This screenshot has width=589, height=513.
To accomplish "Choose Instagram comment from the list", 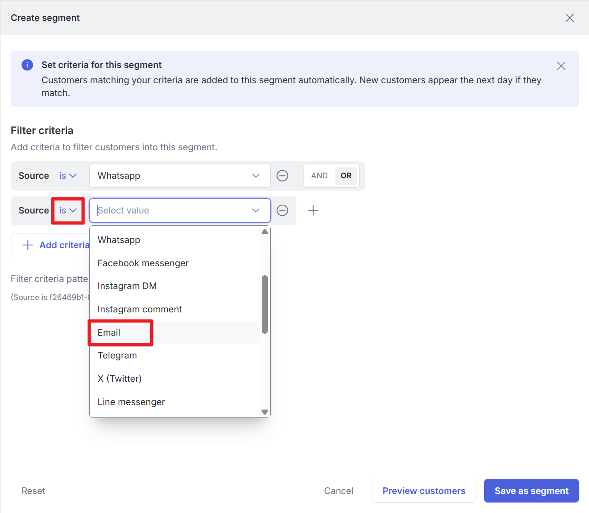I will tap(174, 310).
